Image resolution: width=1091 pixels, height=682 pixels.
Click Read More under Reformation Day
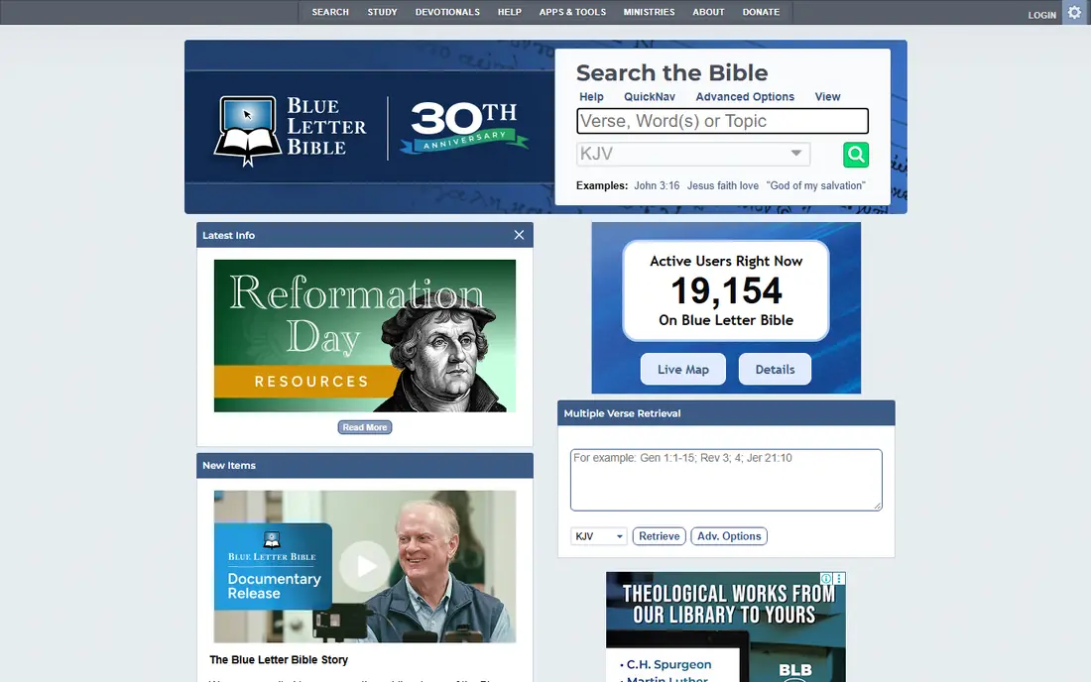pos(365,427)
